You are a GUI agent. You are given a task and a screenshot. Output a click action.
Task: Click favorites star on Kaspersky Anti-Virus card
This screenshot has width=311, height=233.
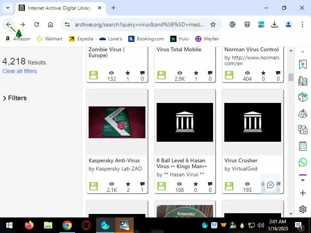(128, 184)
